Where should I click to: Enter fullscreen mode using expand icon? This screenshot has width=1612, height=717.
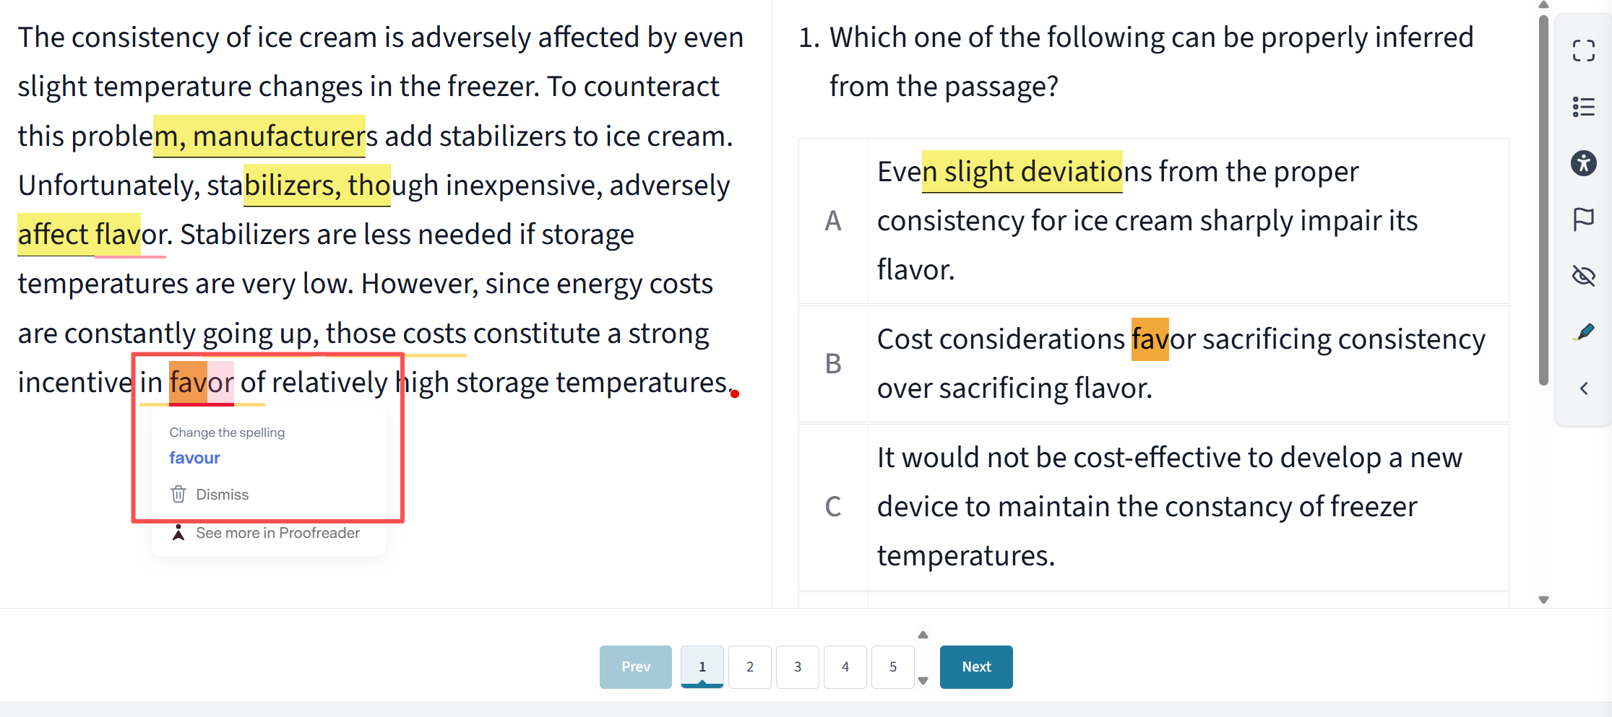pos(1583,51)
